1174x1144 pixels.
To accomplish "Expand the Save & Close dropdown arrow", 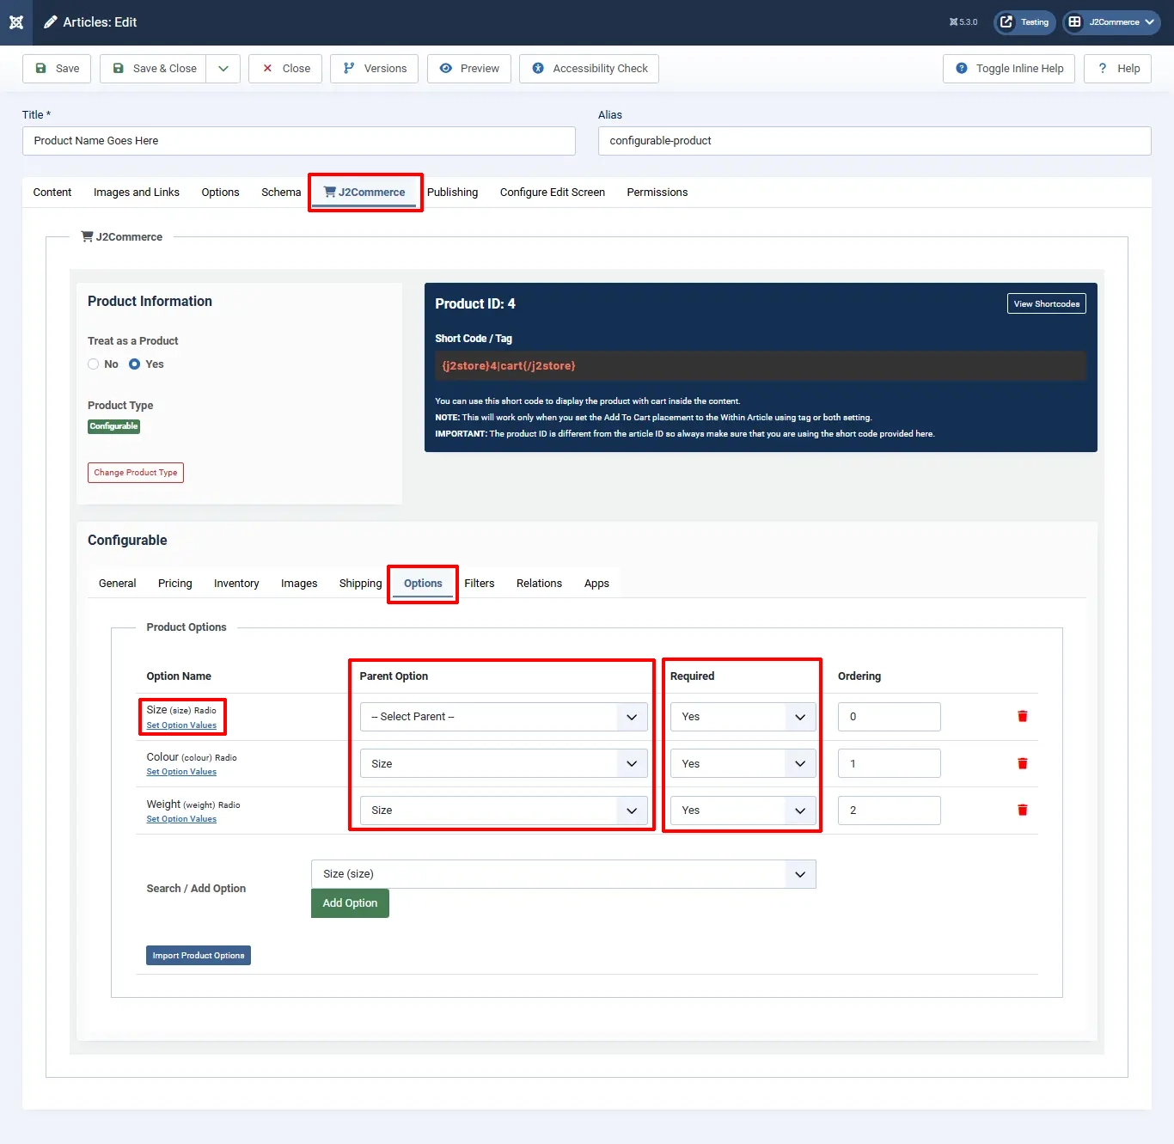I will (x=223, y=69).
